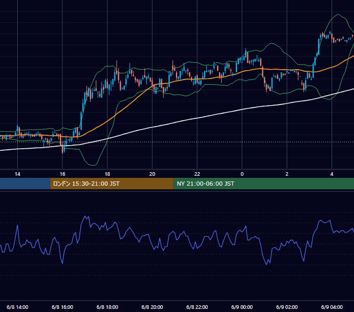This screenshot has width=354, height=312.
Task: Click the 6/9 04:00 date label
Action: (x=332, y=307)
